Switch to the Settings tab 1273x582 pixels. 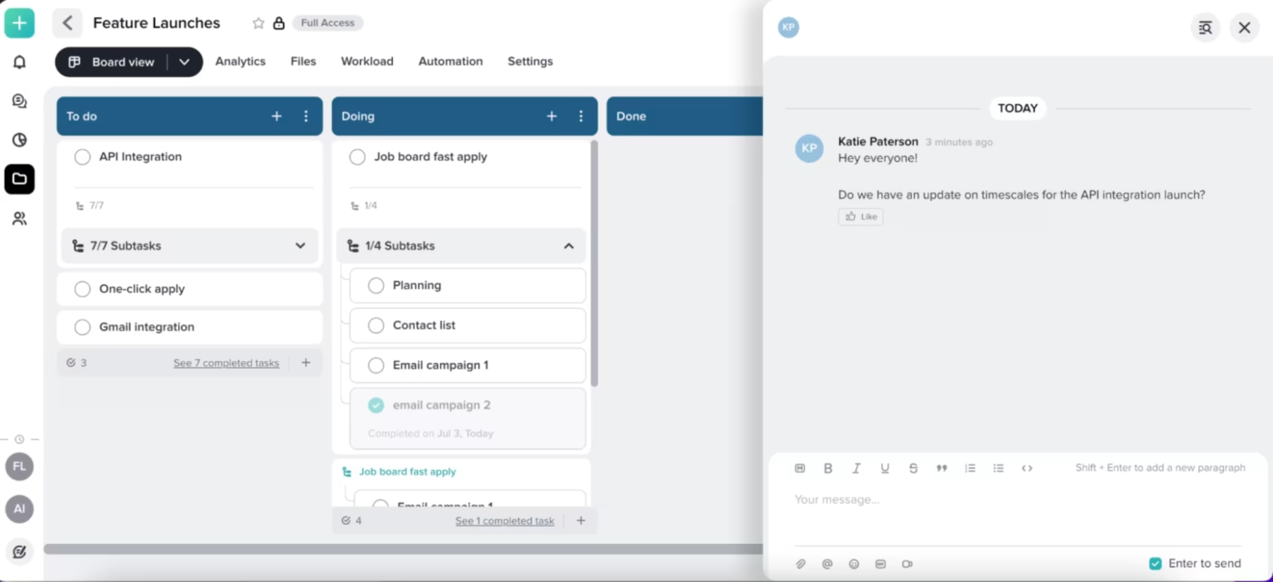click(x=530, y=61)
